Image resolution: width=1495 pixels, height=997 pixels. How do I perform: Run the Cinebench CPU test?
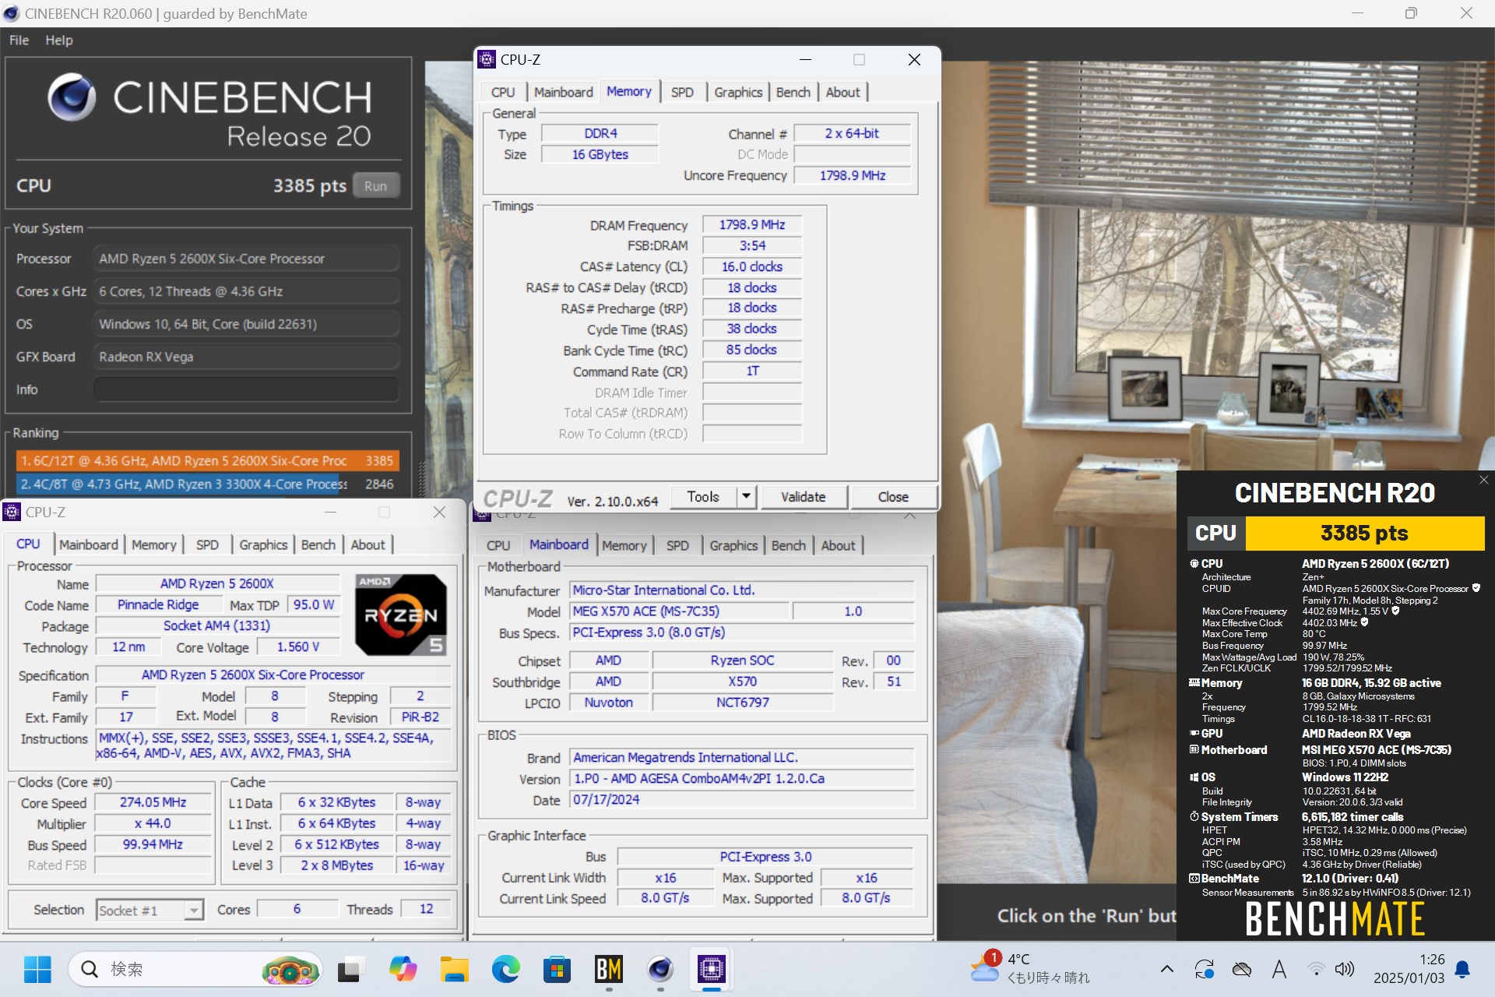coord(375,186)
